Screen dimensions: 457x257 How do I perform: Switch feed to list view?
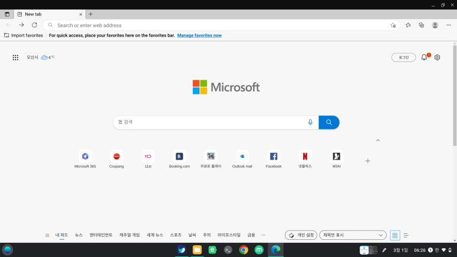pyautogui.click(x=406, y=235)
